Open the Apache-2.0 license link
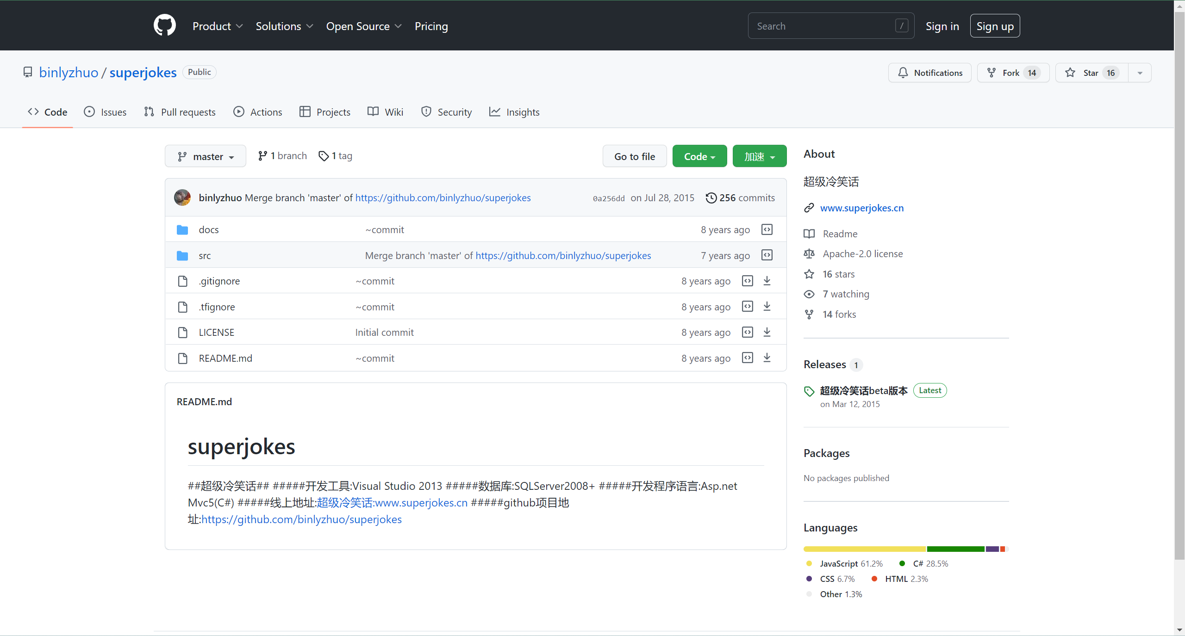Viewport: 1185px width, 636px height. (x=863, y=253)
